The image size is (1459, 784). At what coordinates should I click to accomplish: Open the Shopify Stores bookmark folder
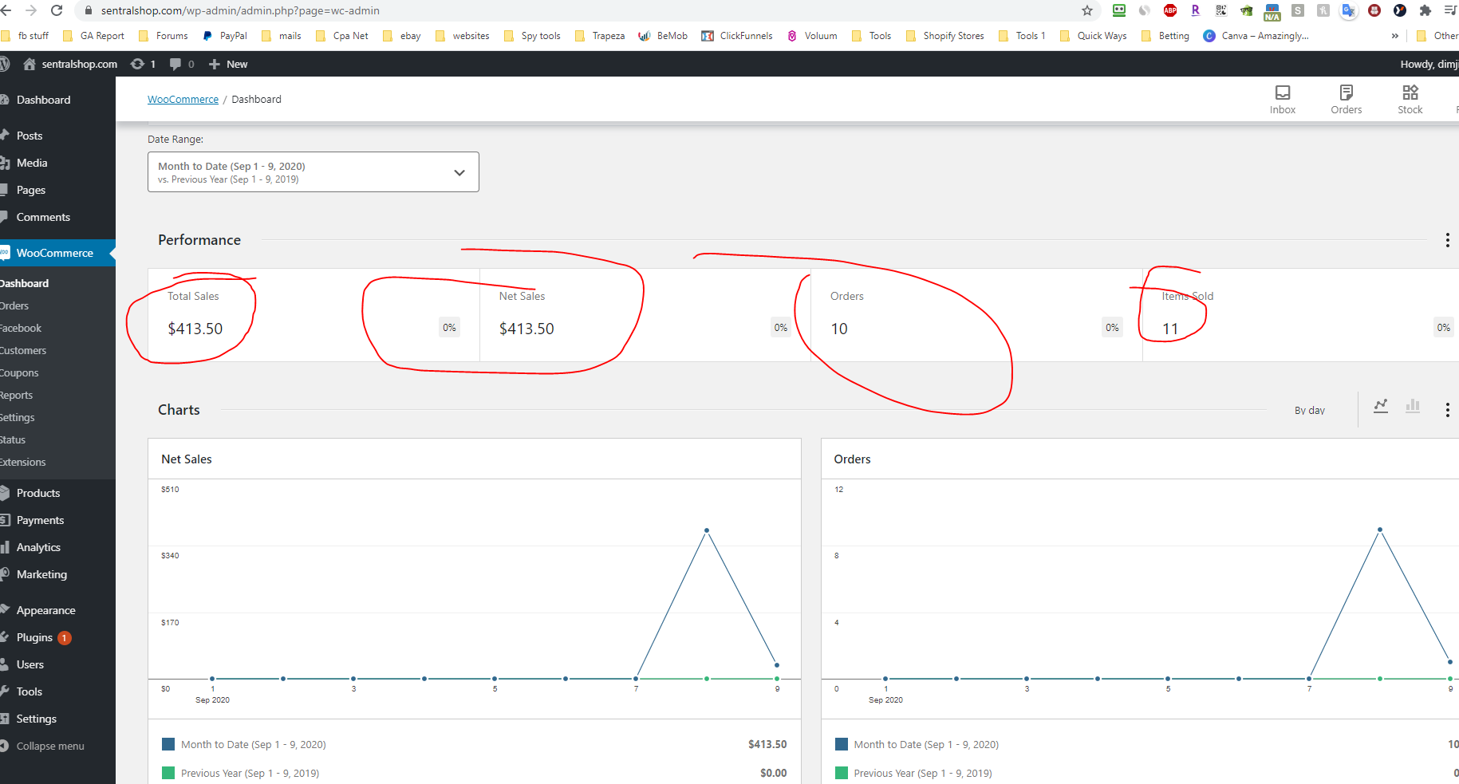point(945,36)
